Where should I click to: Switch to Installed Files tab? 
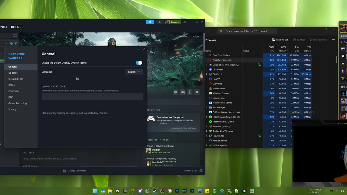click(21, 79)
